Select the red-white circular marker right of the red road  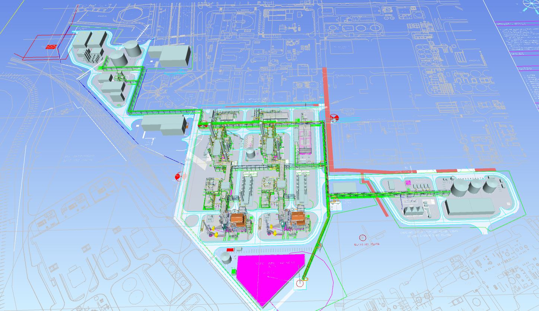click(334, 117)
